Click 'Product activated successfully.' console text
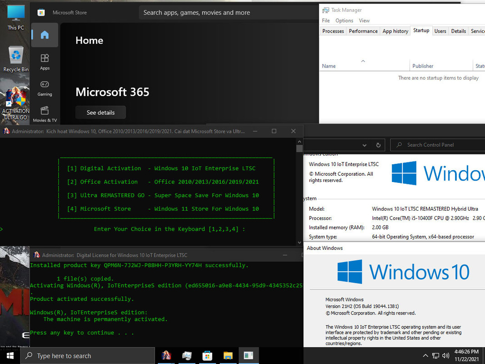The height and width of the screenshot is (364, 485). 82,299
